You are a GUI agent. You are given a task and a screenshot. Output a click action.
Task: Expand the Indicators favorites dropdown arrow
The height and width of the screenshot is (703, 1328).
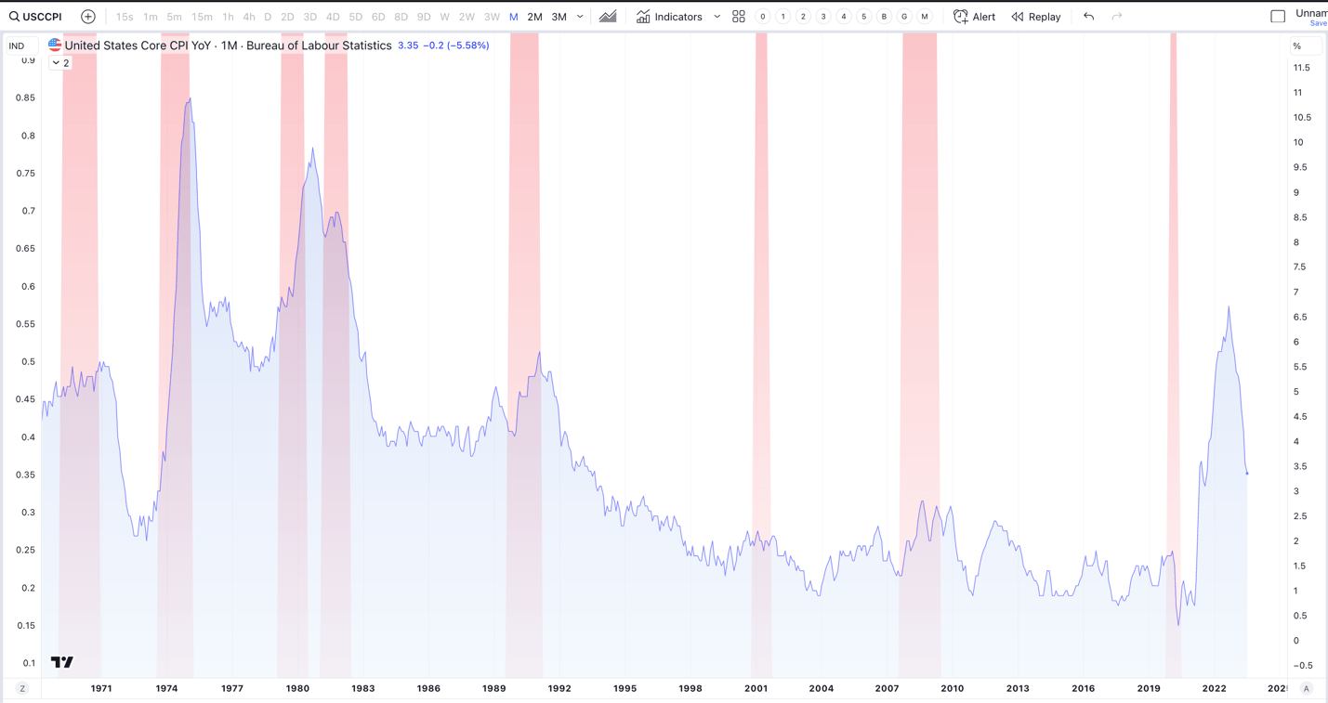[717, 17]
